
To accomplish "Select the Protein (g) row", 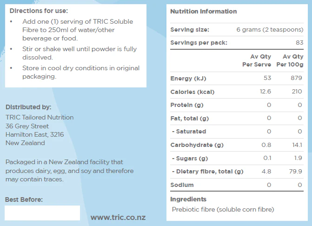I will 237,105.
